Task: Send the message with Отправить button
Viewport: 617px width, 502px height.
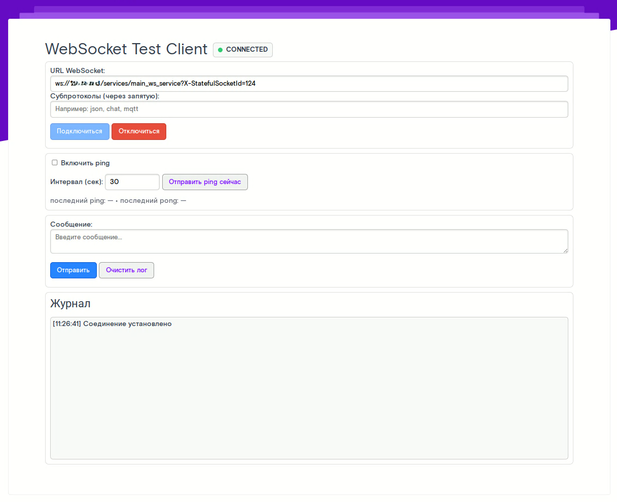Action: (73, 270)
